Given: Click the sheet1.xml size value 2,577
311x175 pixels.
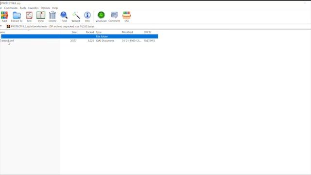Looking at the screenshot, I should point(73,41).
